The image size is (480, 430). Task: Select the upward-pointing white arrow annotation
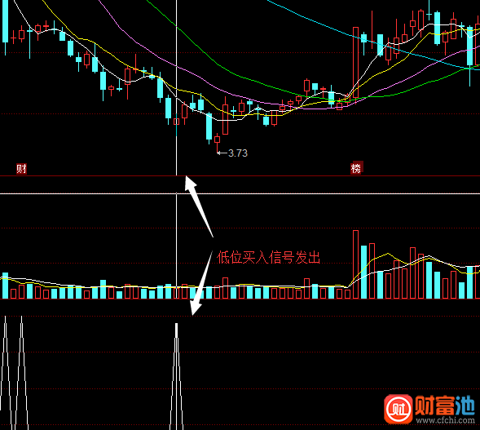tap(198, 206)
